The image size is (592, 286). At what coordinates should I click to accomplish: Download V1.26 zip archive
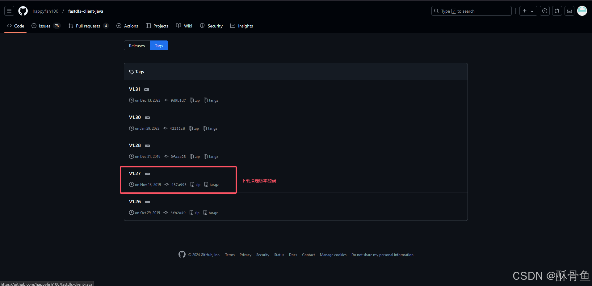click(194, 213)
